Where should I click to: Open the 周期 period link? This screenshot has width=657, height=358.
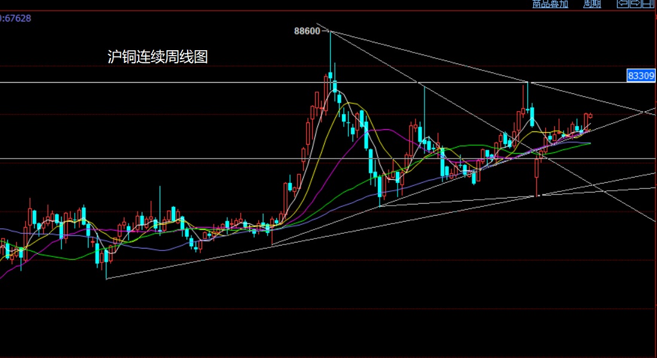click(x=592, y=4)
